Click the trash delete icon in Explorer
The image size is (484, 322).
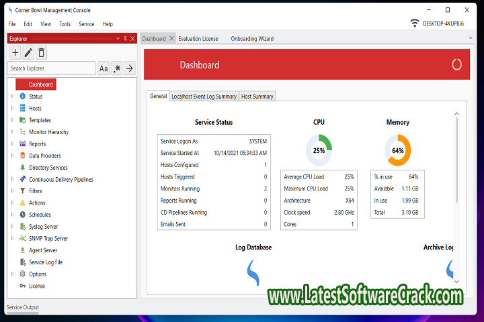pos(42,52)
